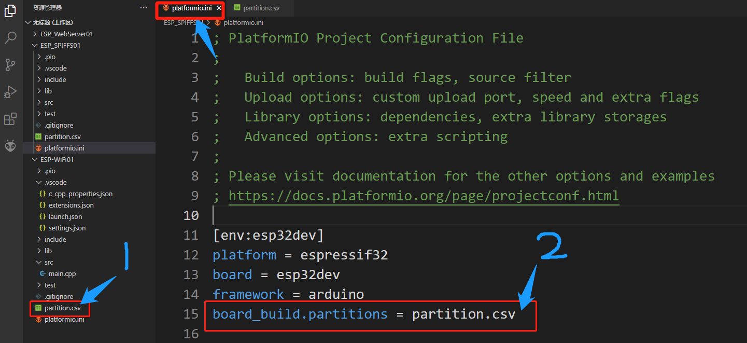Screen dimensions: 747x343
Task: Expand include folder under ESP_SPIFFS01
Action: [x=89, y=79]
